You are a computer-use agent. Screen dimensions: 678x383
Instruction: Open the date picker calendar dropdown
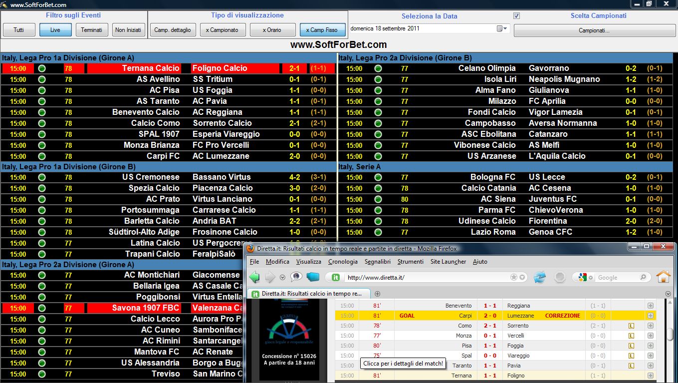502,28
